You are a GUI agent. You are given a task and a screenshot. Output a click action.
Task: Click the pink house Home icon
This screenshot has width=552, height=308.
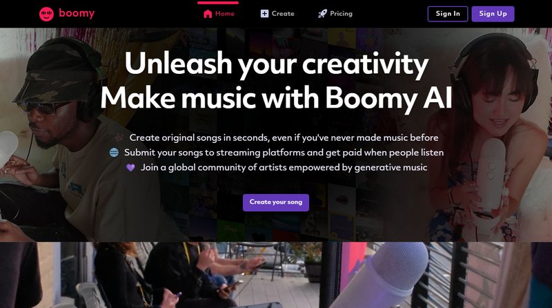click(208, 14)
